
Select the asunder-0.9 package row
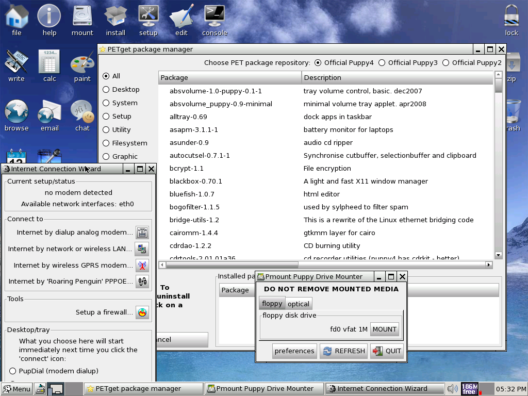click(326, 143)
